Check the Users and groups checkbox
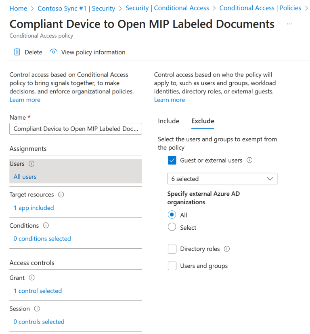This screenshot has width=310, height=334. (172, 266)
